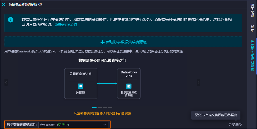Open the help question mark icon
The width and height of the screenshot is (257, 129).
click(40, 4)
